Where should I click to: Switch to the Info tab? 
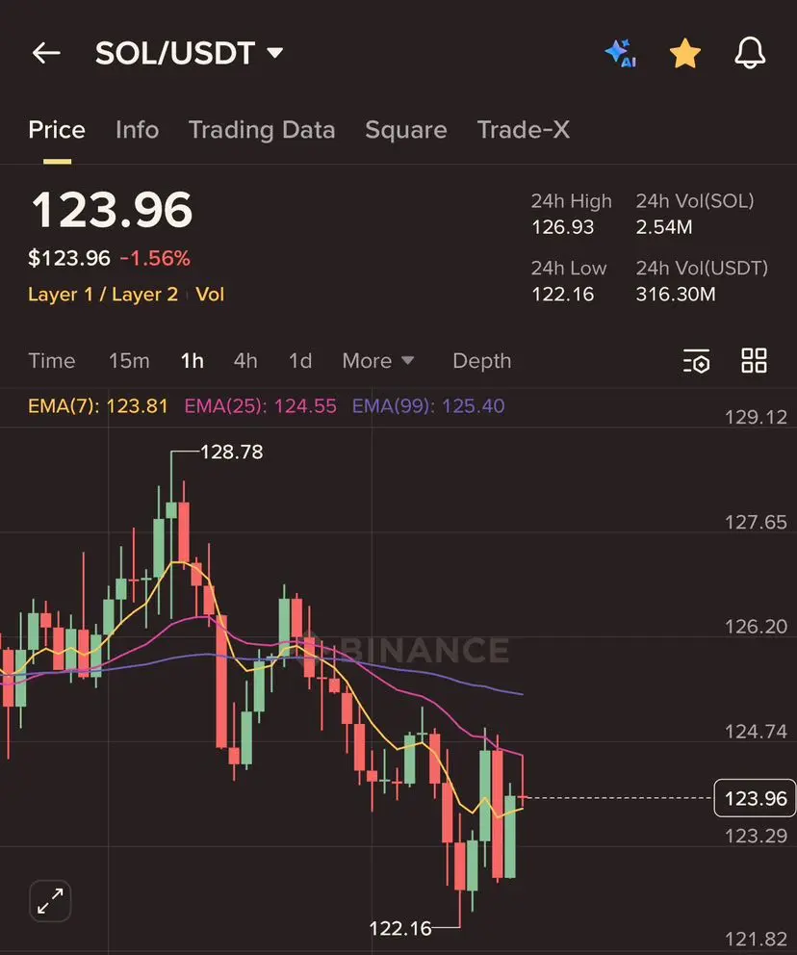(x=137, y=130)
